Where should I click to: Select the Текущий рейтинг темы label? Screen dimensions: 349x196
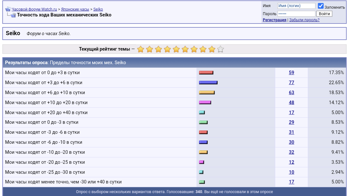[104, 49]
